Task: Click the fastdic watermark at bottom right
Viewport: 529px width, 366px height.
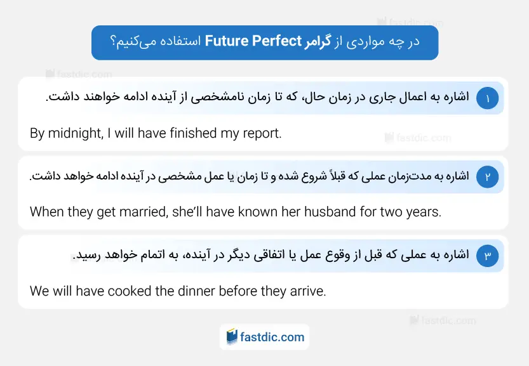Action: (443, 320)
